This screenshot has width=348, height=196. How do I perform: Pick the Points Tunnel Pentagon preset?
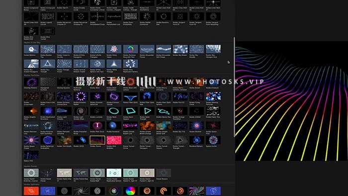tap(147, 140)
